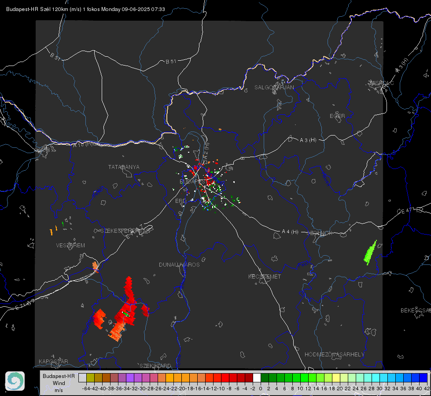This screenshot has height=396, width=431.
Task: Click the deep blue swatch between 40 and 42
Action: pyautogui.click(x=424, y=378)
